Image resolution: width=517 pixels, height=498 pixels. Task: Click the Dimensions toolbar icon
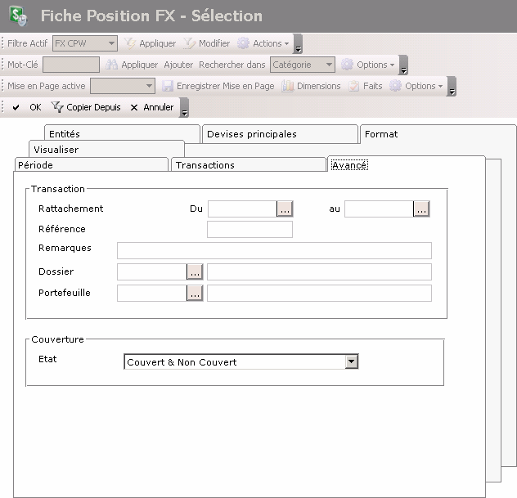pos(288,86)
